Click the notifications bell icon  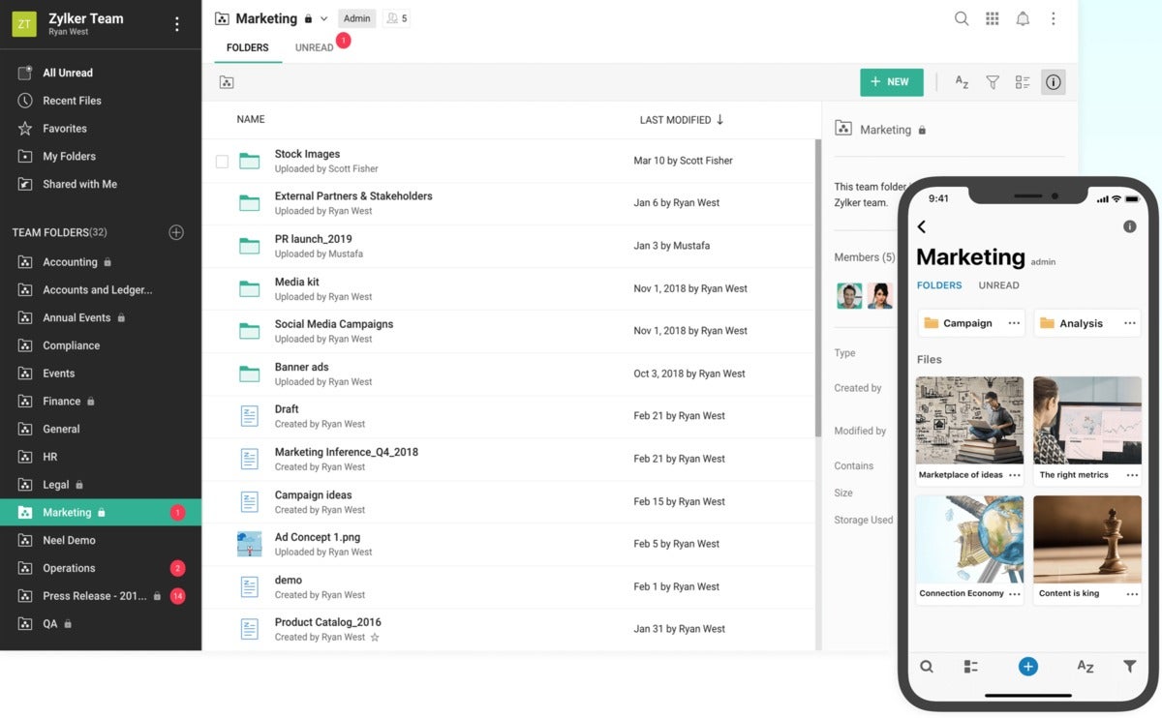[1023, 18]
